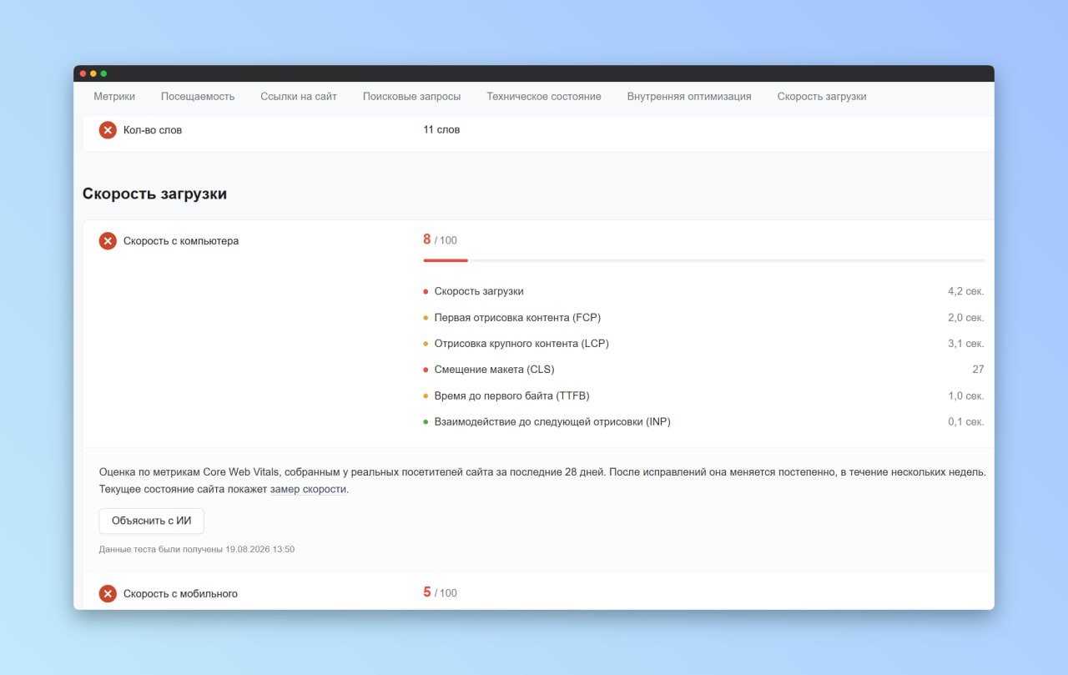The image size is (1068, 675).
Task: Click the "11 слов" value
Action: [441, 130]
